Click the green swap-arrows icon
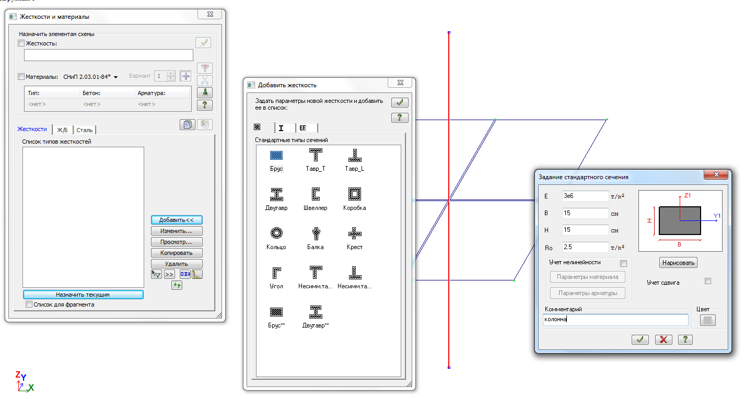Viewport: 745px width, 399px height. [177, 285]
